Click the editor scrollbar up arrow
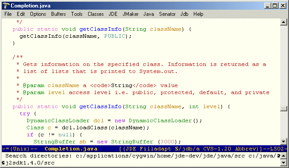The height and width of the screenshot is (168, 289). 283,22
